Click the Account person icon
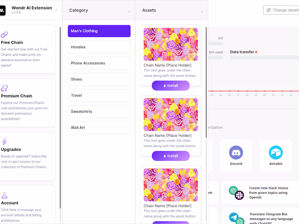The width and height of the screenshot is (299, 224). [4, 195]
